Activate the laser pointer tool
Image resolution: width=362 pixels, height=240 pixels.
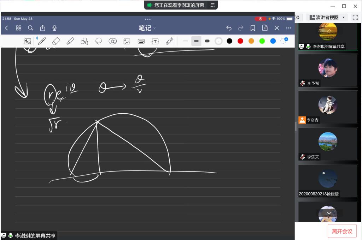pyautogui.click(x=169, y=41)
